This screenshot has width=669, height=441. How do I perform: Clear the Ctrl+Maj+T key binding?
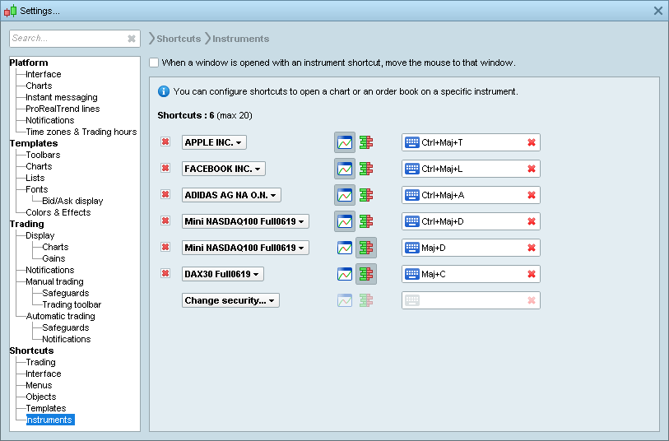tap(532, 142)
